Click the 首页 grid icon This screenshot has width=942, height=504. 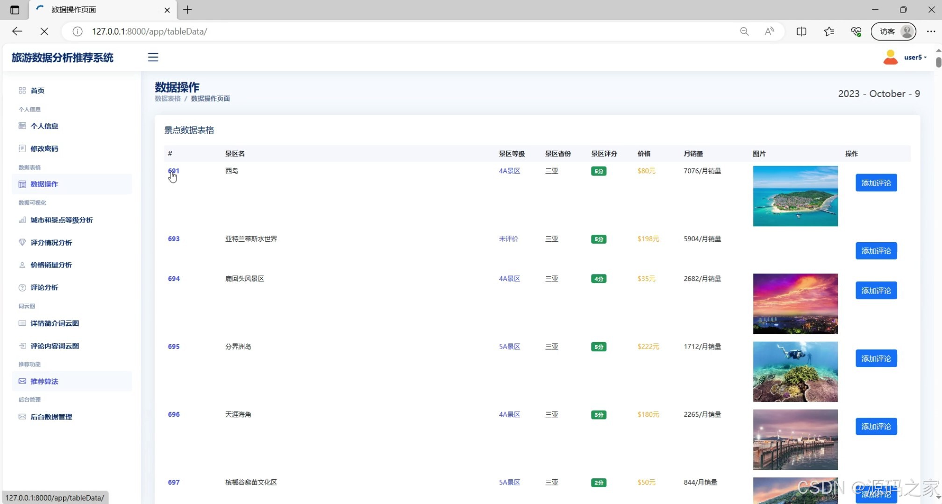point(22,91)
